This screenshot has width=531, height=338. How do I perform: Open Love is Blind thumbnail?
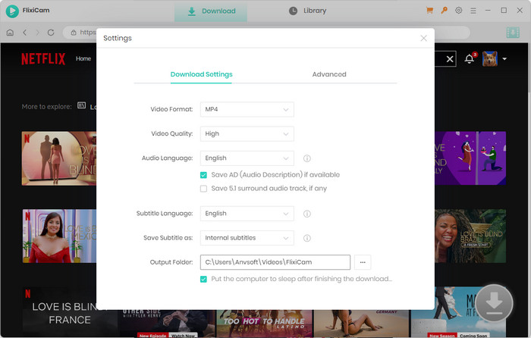pos(59,158)
